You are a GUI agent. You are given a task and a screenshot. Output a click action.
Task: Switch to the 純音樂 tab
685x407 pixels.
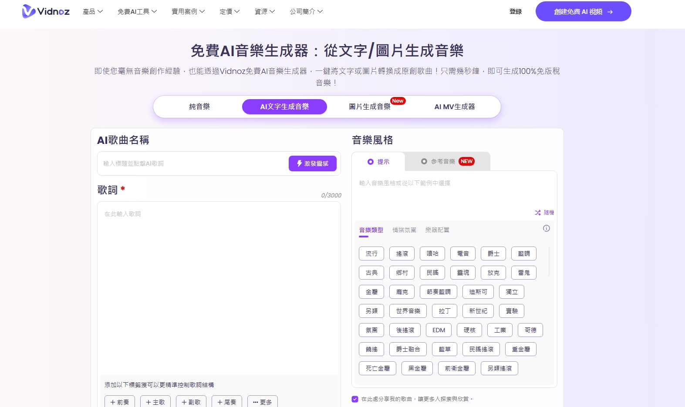[x=199, y=107]
